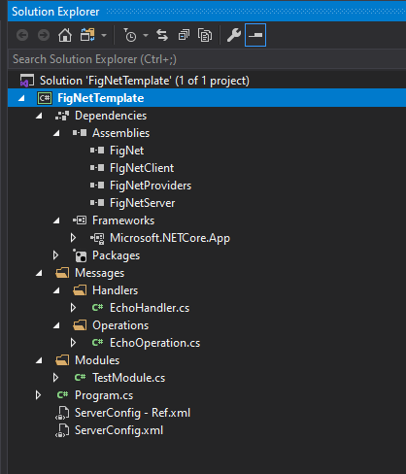This screenshot has width=406, height=474.
Task: Expand the Microsoft.NETCore.App node
Action: pos(74,238)
